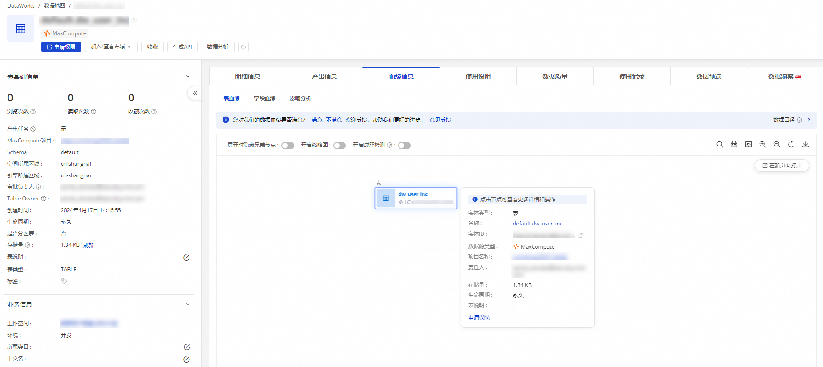Viewport: 823px width, 367px height.
Task: Click 意见反馈 link
Action: point(440,120)
